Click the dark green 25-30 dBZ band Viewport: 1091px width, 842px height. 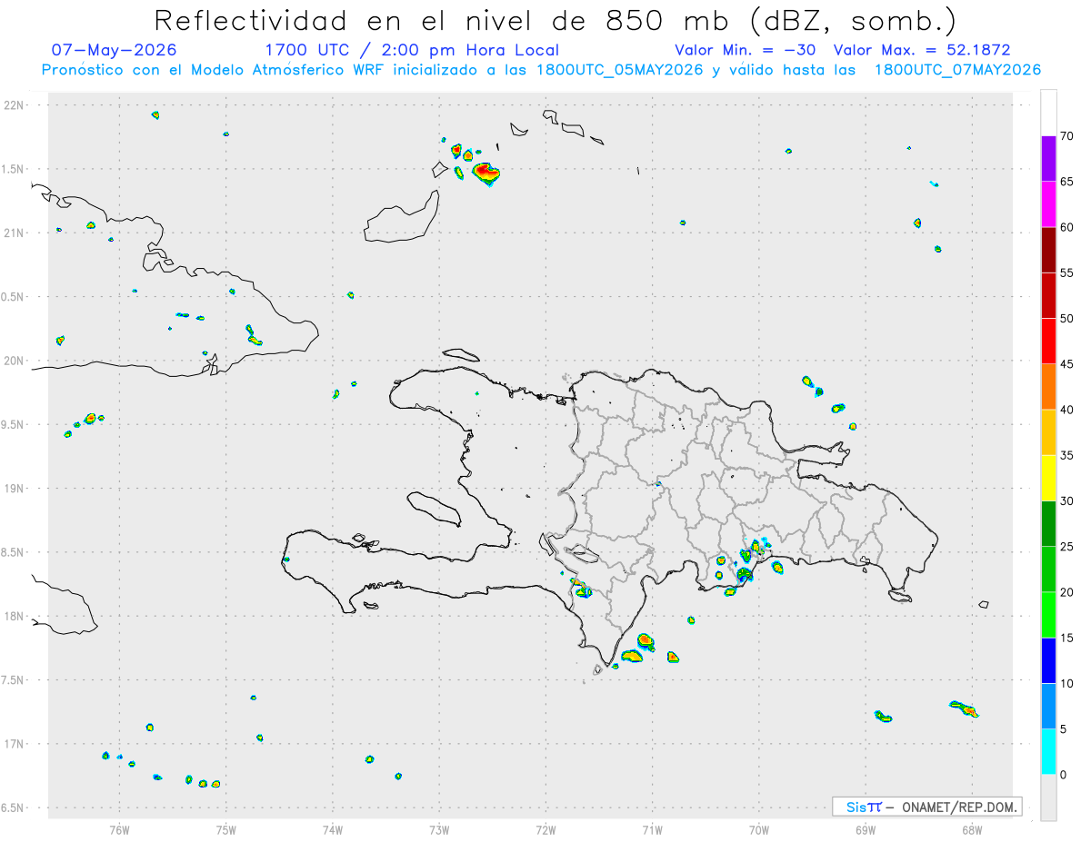point(1048,523)
